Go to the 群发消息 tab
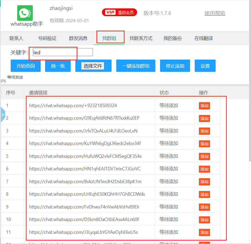The height and width of the screenshot is (244, 251). [78, 38]
